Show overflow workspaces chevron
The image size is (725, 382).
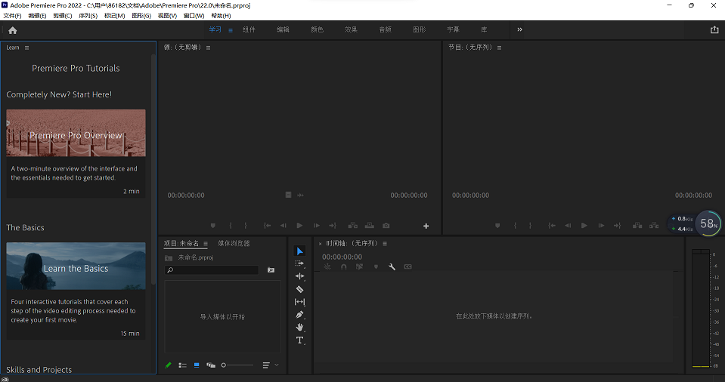click(x=519, y=29)
